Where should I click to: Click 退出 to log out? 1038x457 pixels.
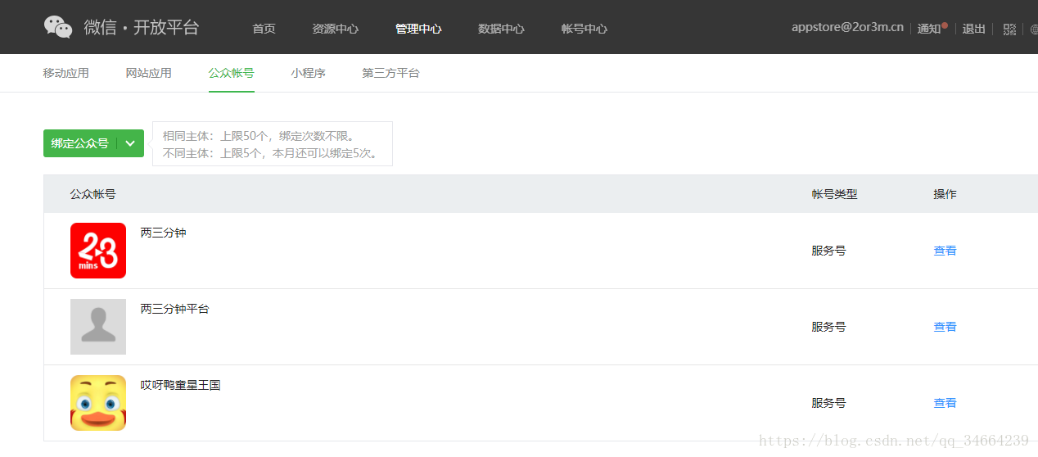point(973,29)
